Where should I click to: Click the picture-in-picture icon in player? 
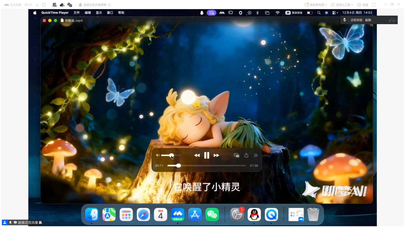click(237, 155)
